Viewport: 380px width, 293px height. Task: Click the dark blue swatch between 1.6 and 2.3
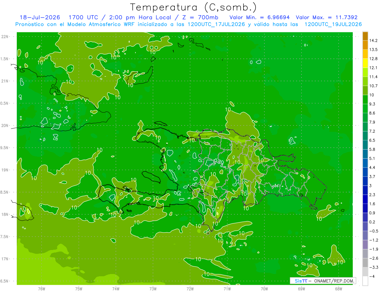[x=365, y=199]
